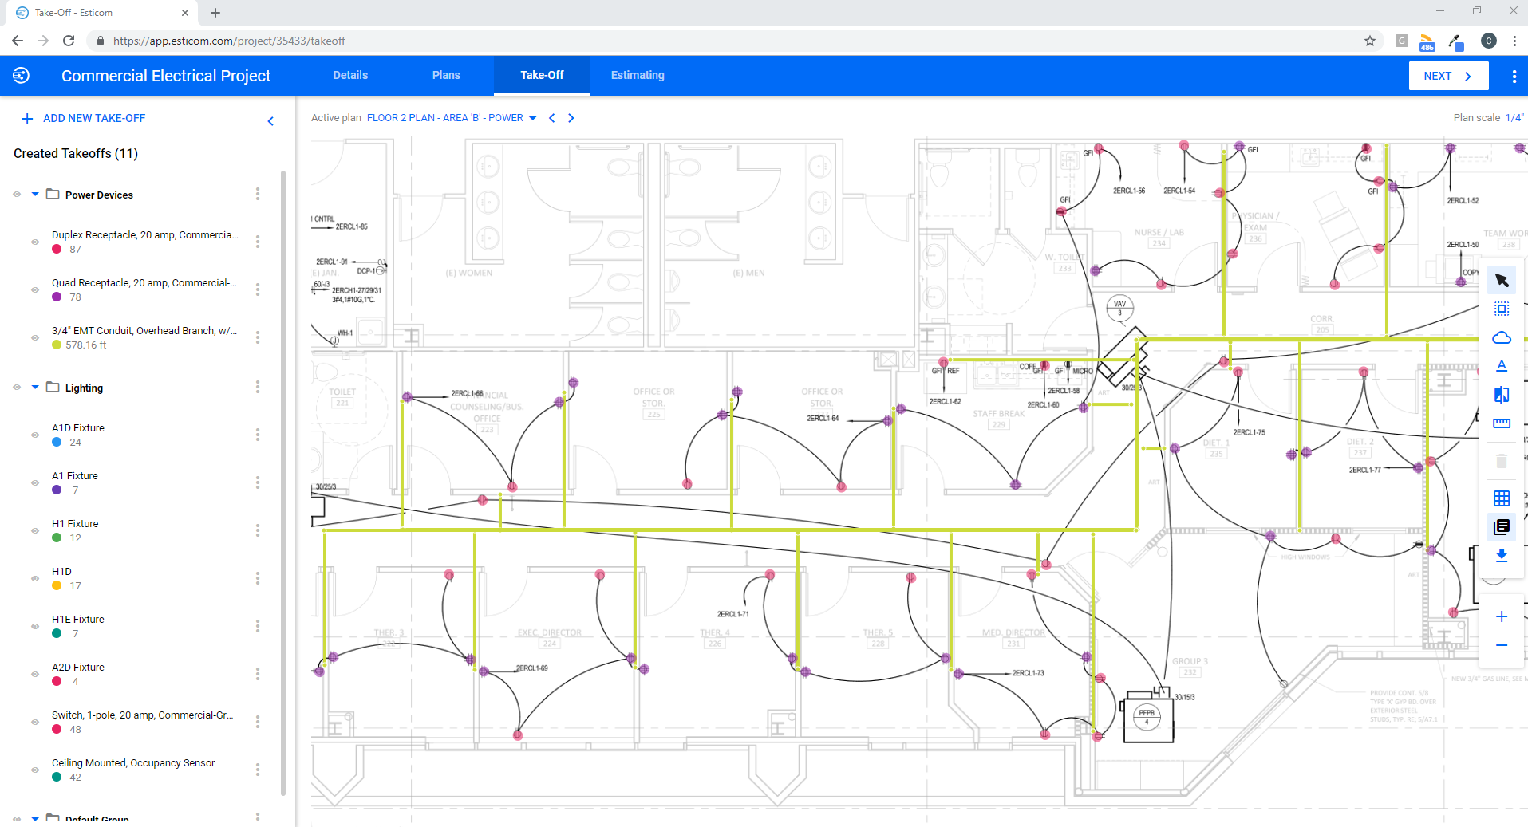Image resolution: width=1528 pixels, height=827 pixels.
Task: Click the red Duplex Receptacle color dot
Action: click(57, 249)
